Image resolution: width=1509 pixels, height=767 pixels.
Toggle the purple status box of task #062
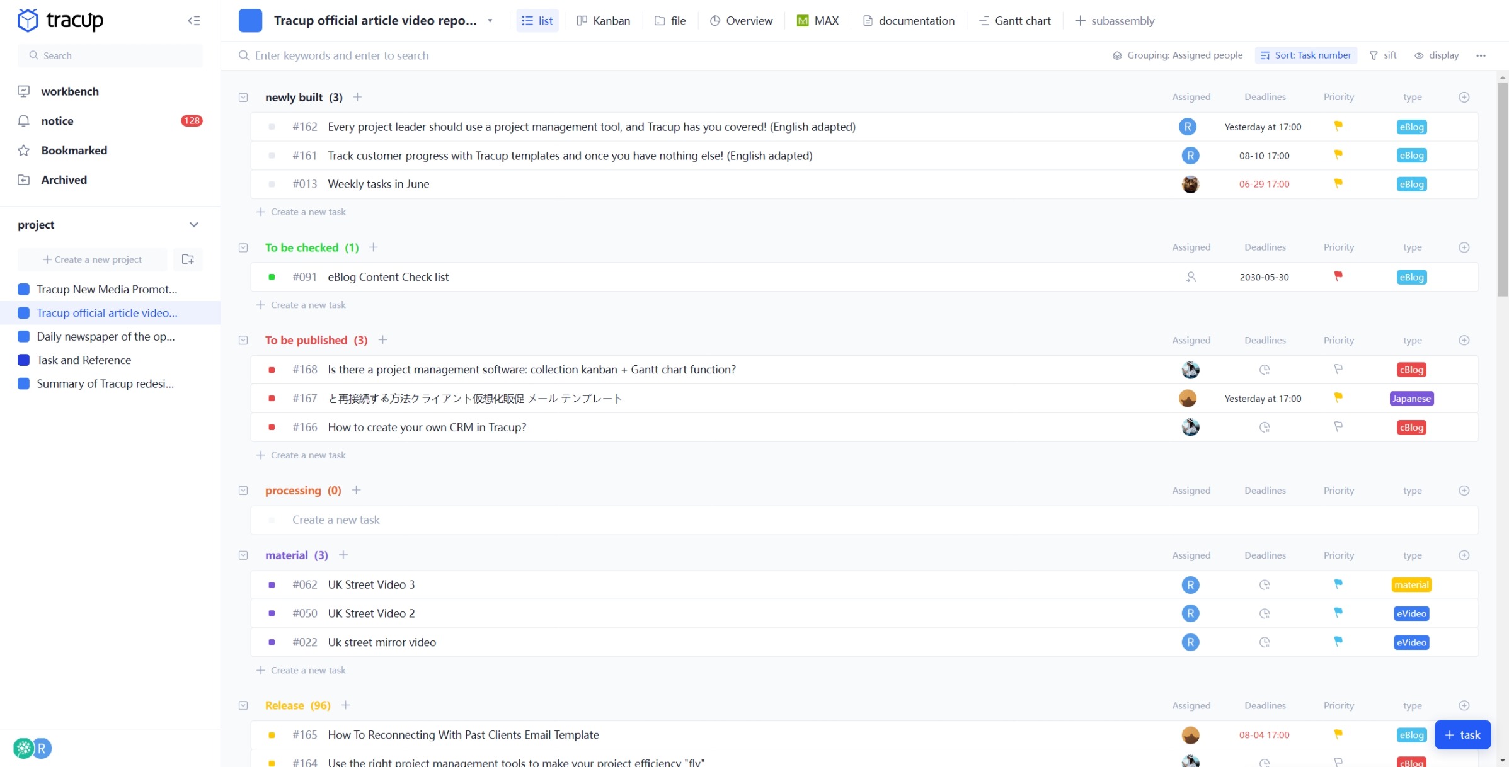click(x=272, y=585)
